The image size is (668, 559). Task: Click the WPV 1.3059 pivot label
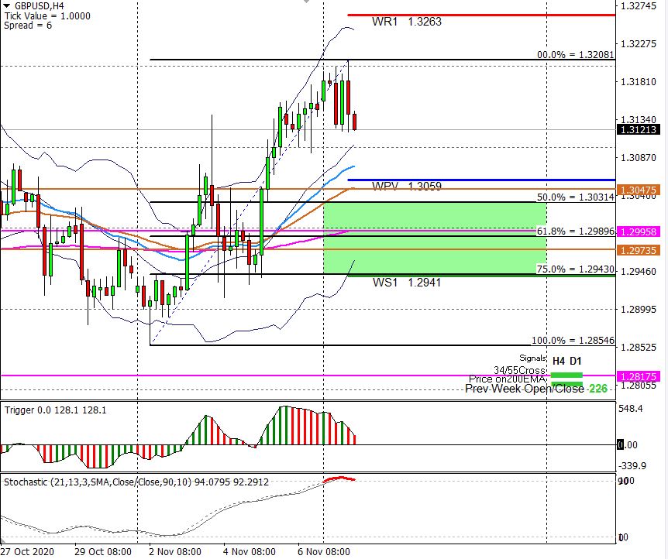coord(406,186)
